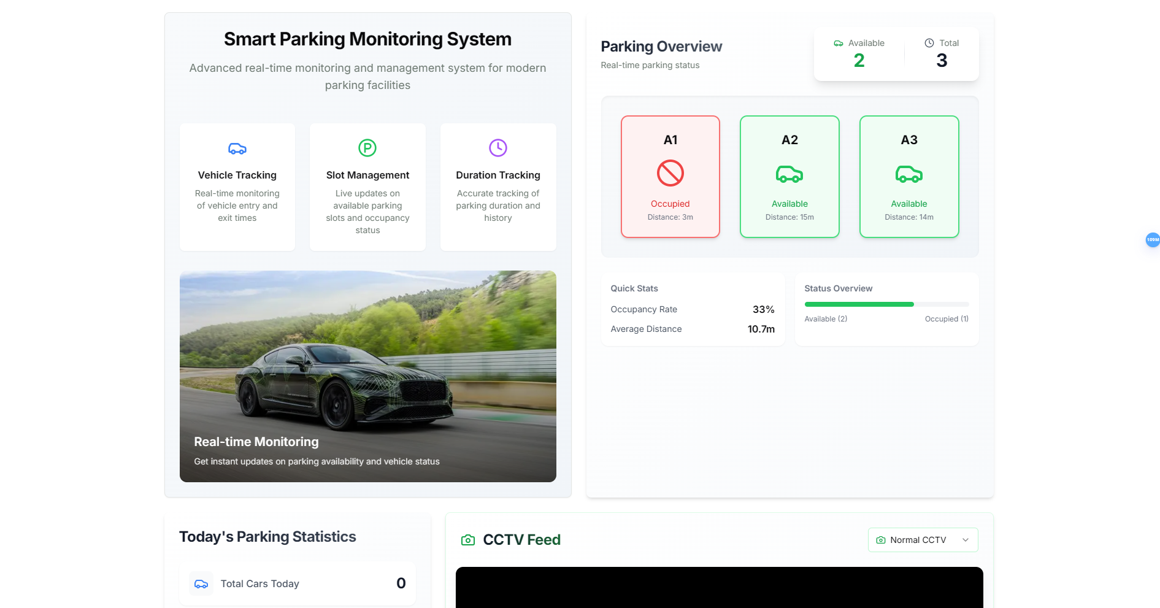Click the green car icon in slot A2
This screenshot has height=608, width=1160.
pyautogui.click(x=789, y=174)
